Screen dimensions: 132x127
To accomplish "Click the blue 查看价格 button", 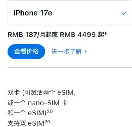I will pyautogui.click(x=26, y=52).
